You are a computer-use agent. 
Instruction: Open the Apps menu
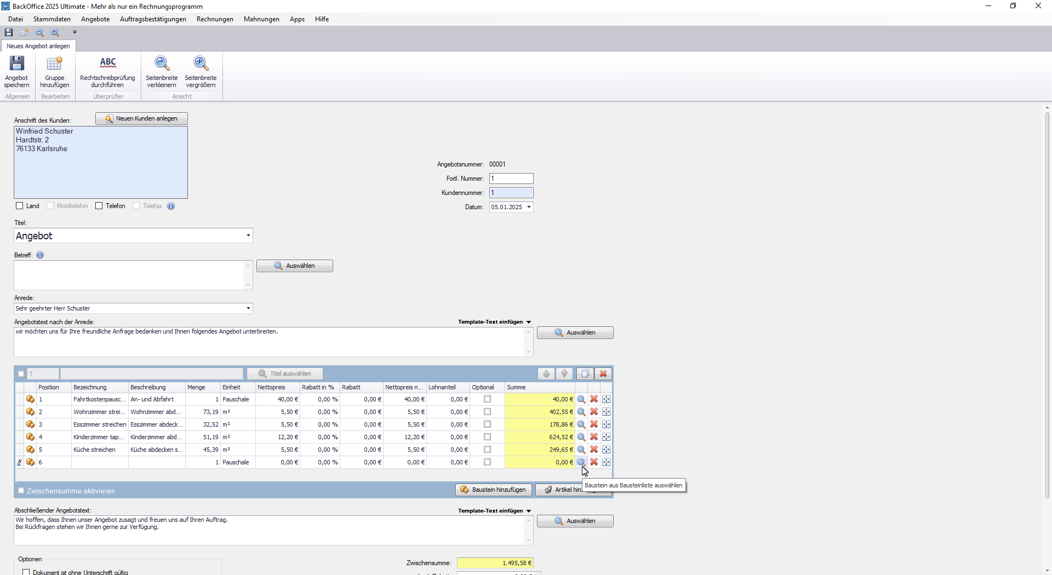(x=298, y=19)
